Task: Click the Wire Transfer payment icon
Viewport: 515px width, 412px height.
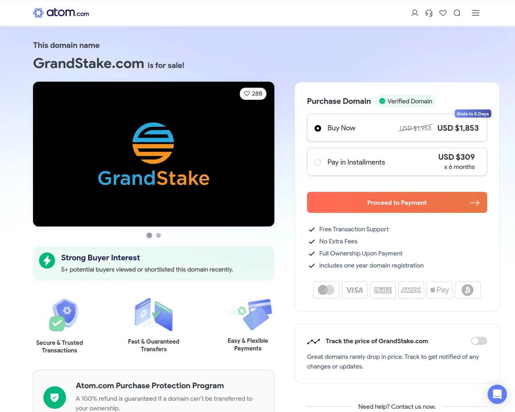Action: (x=383, y=290)
